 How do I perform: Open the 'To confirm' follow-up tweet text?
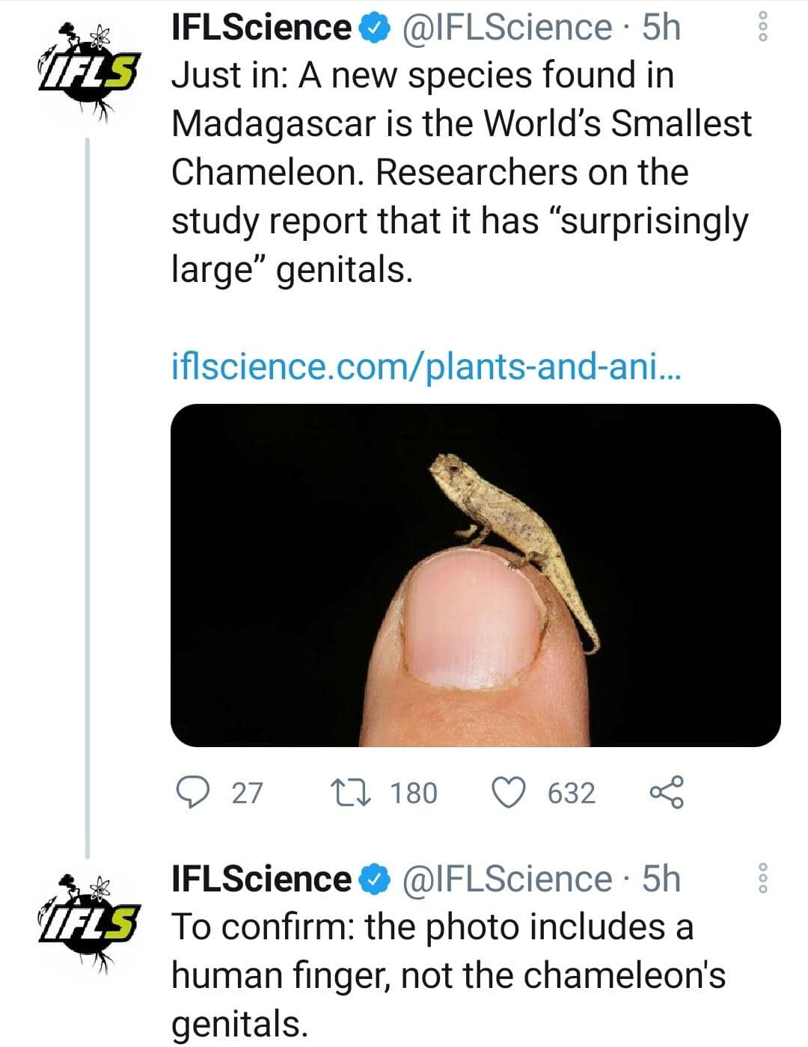[449, 975]
